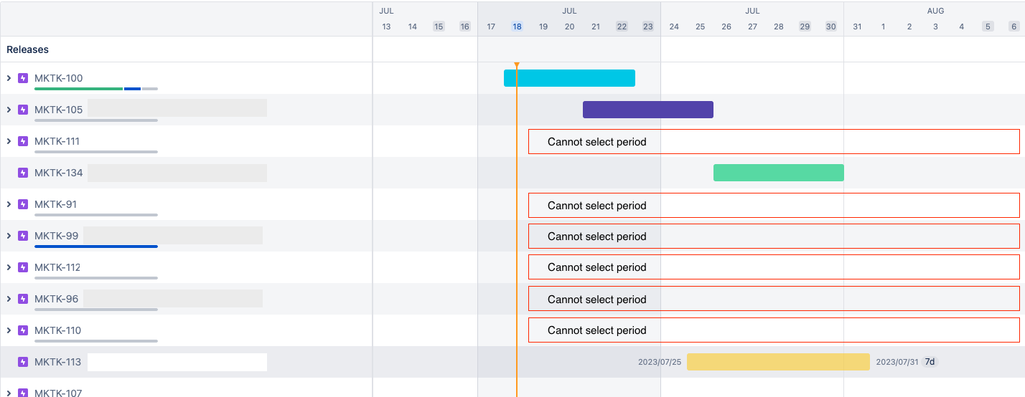Viewport: 1025px width, 397px height.
Task: Click the epic icon beside MKTK-99
Action: [x=23, y=236]
